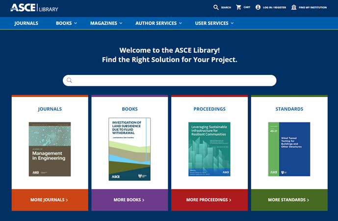Click the STANDARDS card heading
Image resolution: width=338 pixels, height=221 pixels.
coord(289,109)
